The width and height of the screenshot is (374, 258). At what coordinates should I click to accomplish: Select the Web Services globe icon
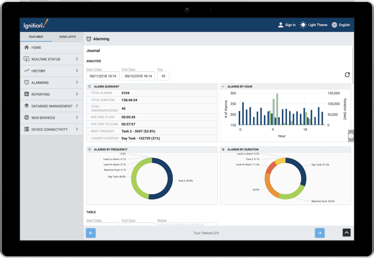[x=26, y=118]
